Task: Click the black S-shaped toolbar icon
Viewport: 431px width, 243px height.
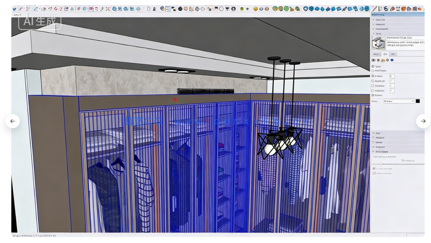Action: [386, 9]
